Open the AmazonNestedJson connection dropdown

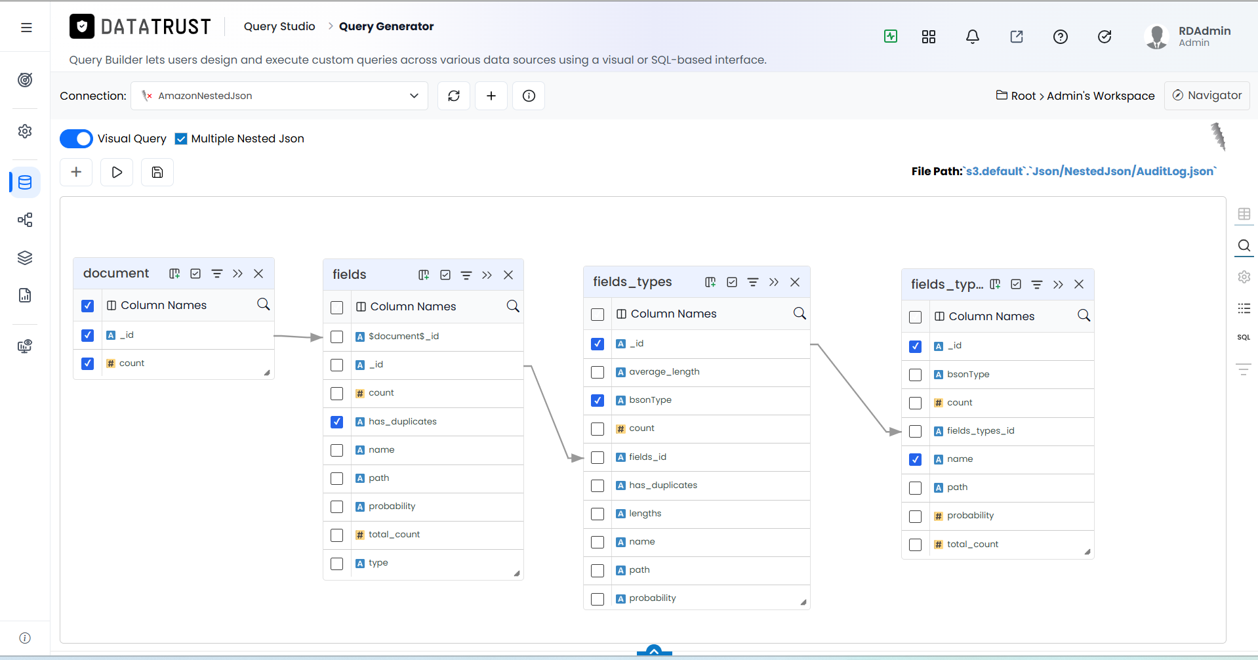[x=279, y=96]
